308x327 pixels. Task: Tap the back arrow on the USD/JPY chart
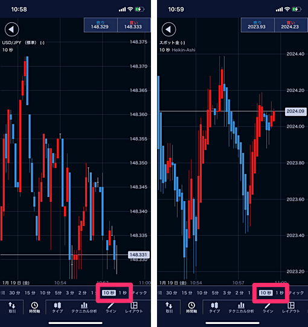coord(12,30)
